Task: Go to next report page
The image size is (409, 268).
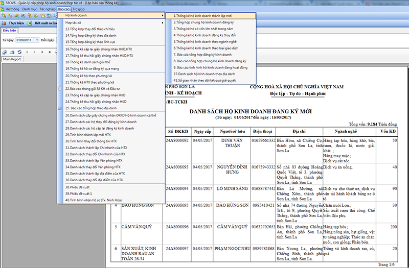Action: (42, 52)
